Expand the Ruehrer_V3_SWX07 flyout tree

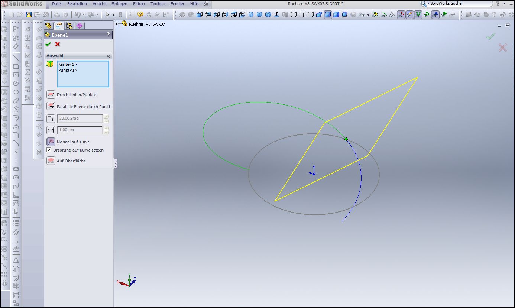coord(117,24)
